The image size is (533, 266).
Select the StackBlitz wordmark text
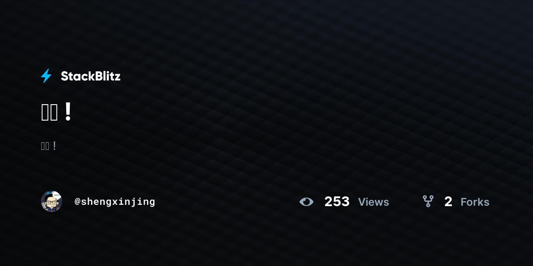pos(91,76)
